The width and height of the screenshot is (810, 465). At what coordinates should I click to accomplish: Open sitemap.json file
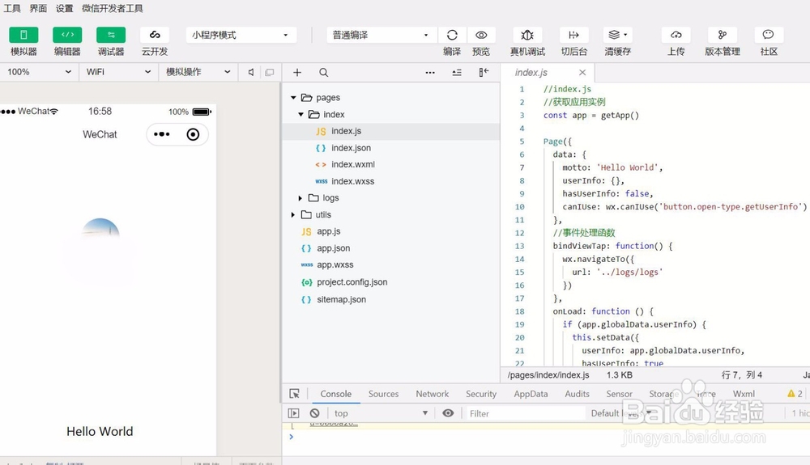point(391,299)
